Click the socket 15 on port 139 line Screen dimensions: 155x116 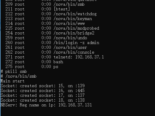(x=43, y=86)
